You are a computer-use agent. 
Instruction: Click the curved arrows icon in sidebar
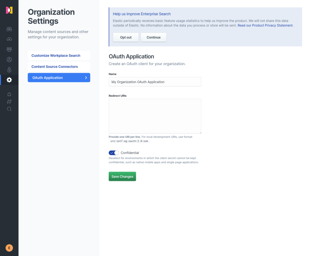9,102
